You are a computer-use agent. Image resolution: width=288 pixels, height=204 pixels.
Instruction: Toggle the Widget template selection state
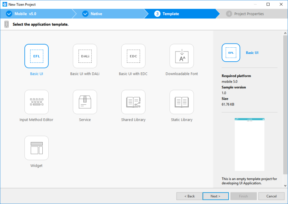tap(36, 148)
